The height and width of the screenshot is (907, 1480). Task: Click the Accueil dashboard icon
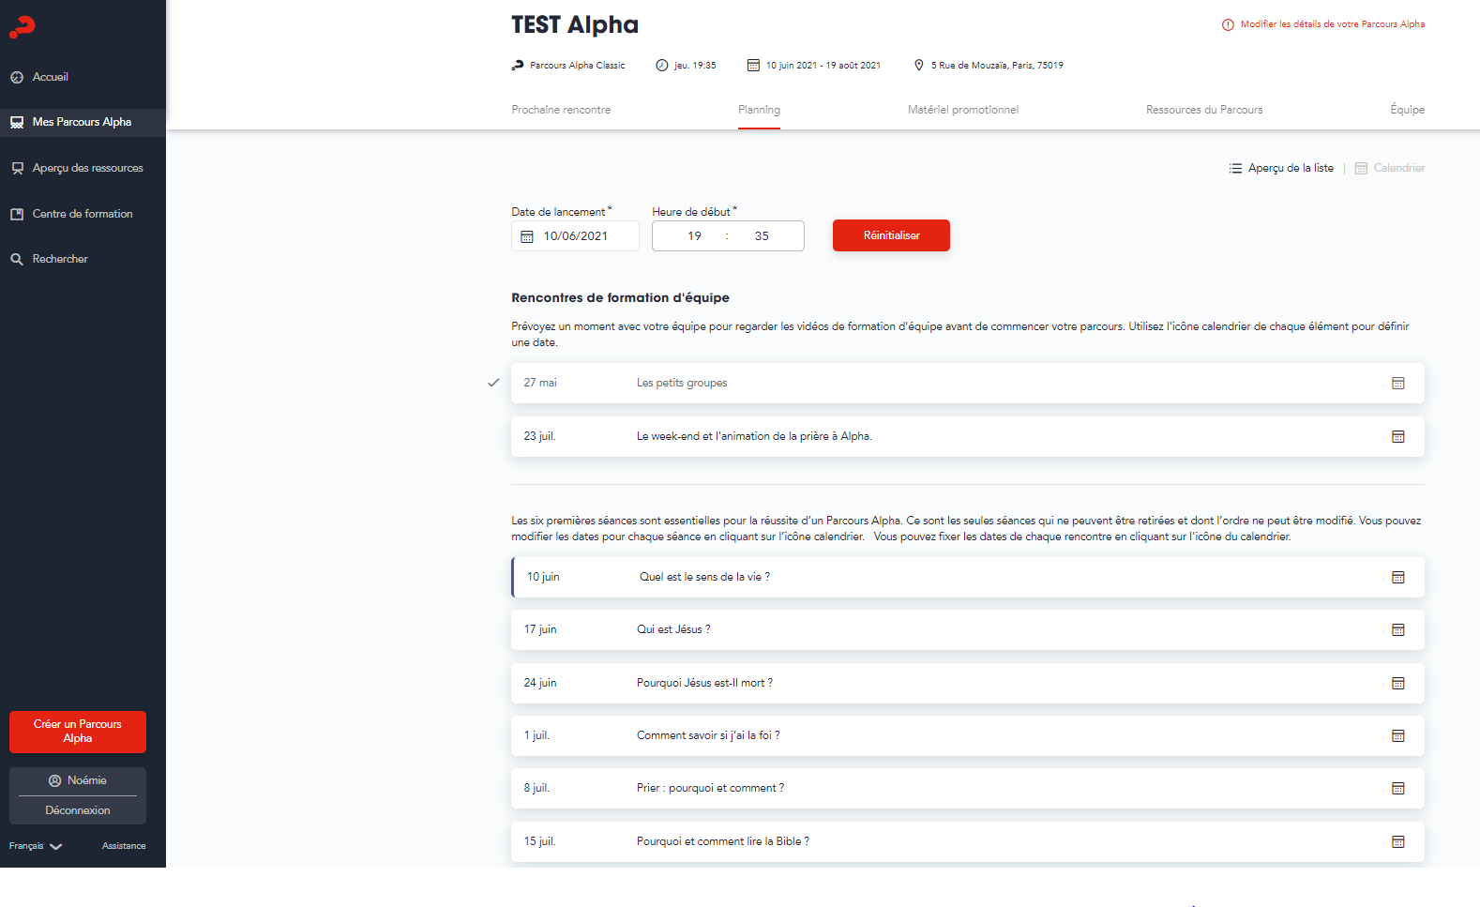tap(17, 77)
